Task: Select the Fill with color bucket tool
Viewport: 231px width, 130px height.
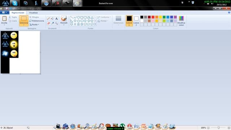Action: (52, 18)
